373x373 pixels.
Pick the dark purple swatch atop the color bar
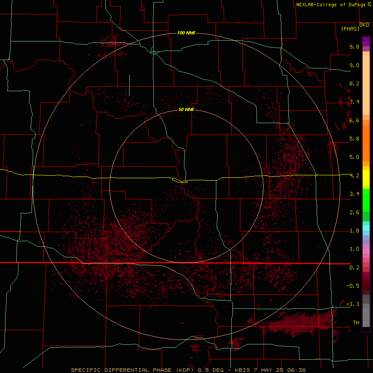(x=366, y=39)
